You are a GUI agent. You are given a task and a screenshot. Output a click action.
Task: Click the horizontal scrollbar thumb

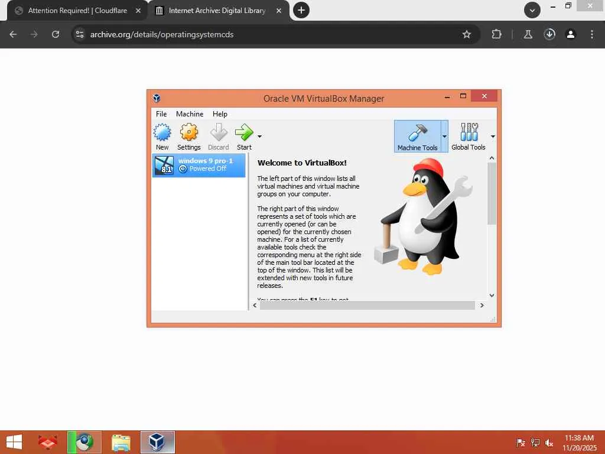(x=367, y=306)
